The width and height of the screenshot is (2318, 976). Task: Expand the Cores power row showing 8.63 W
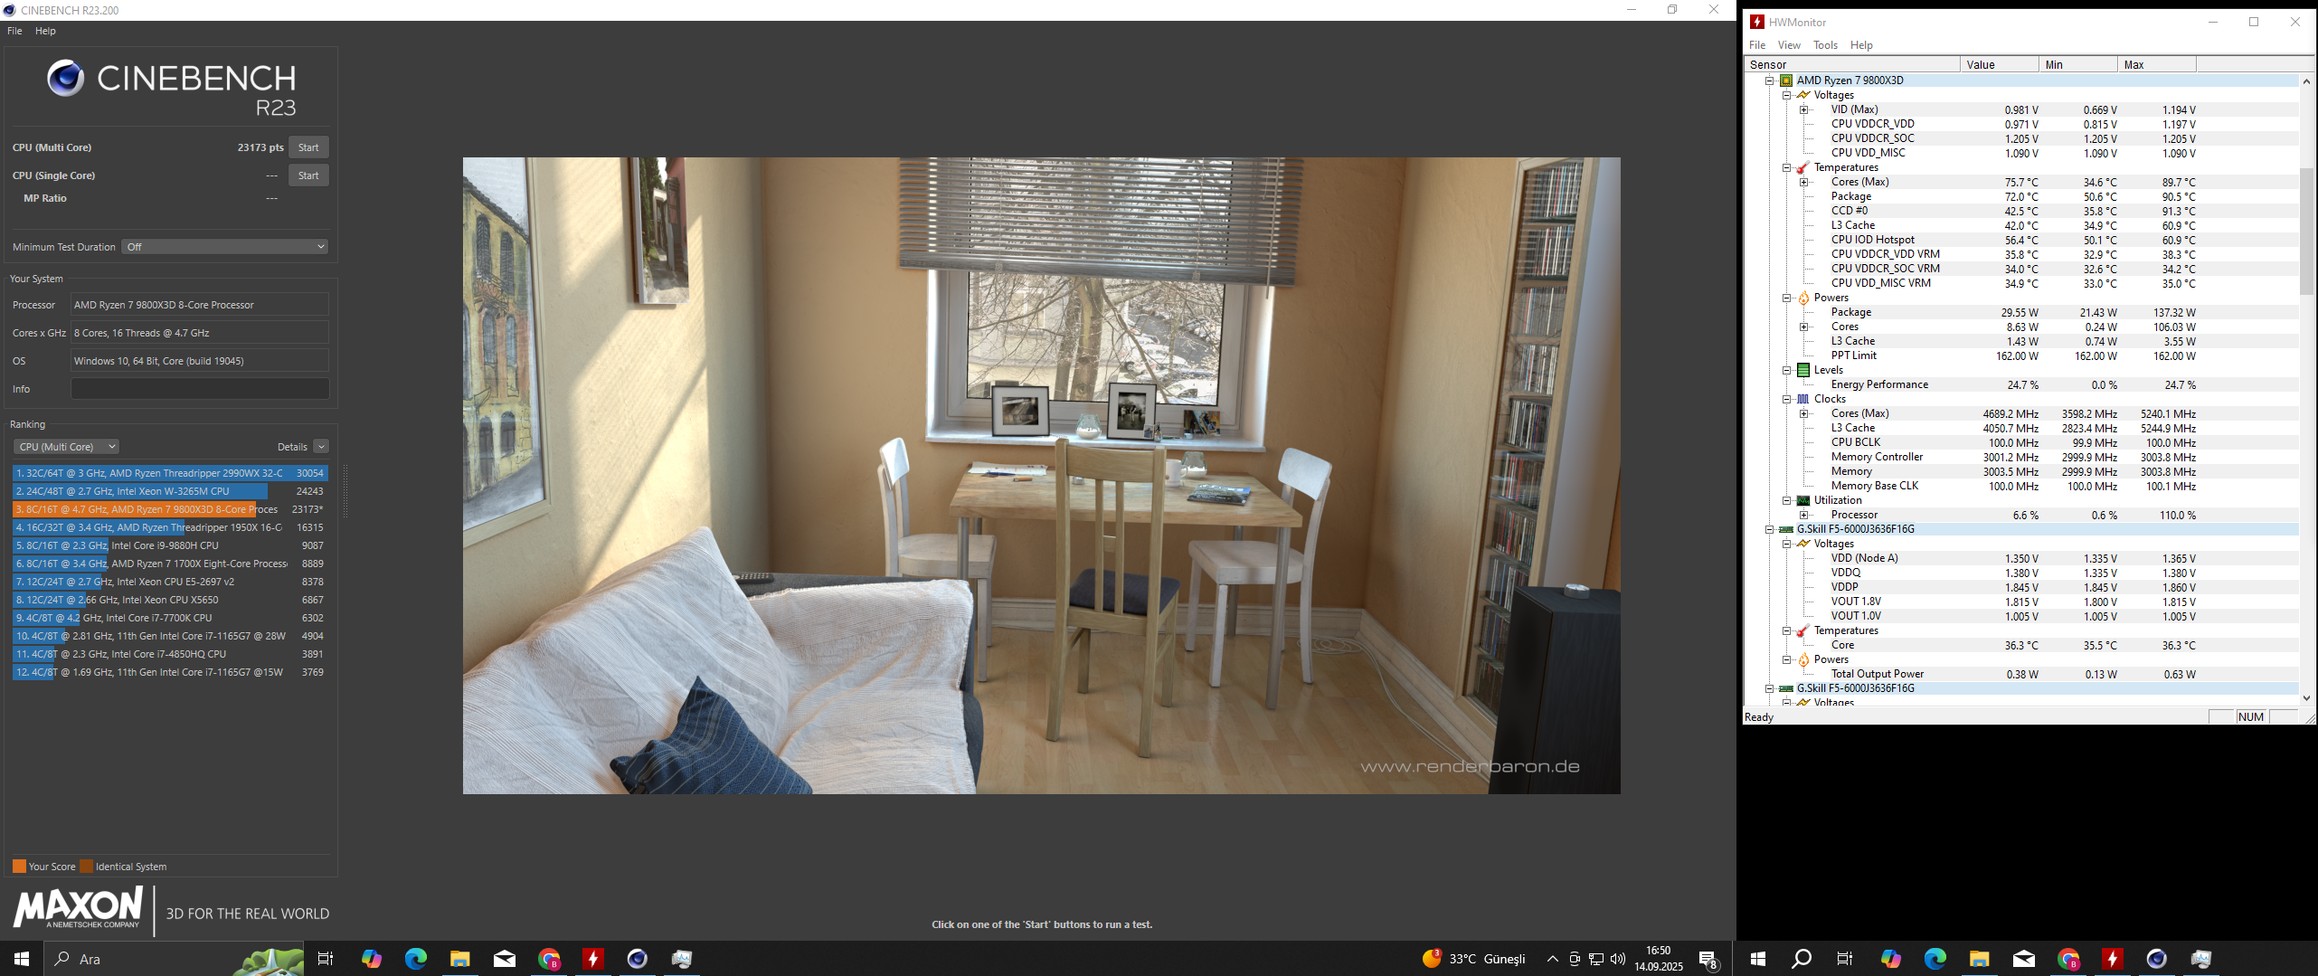point(1803,327)
